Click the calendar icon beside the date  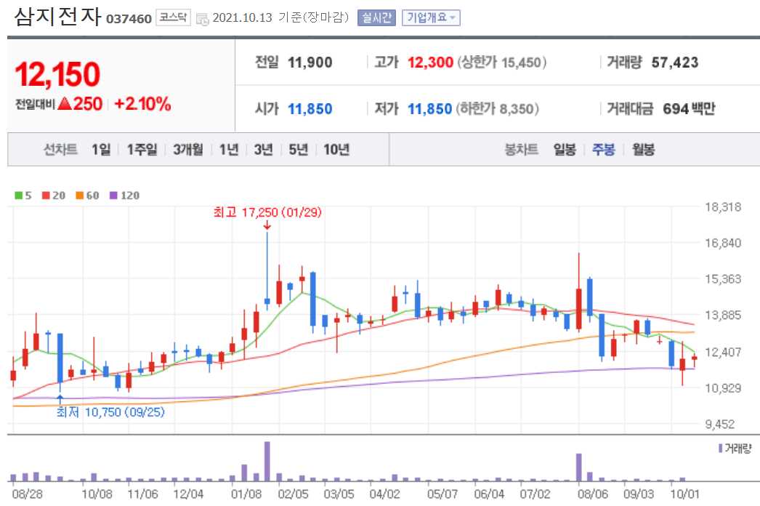coord(203,20)
